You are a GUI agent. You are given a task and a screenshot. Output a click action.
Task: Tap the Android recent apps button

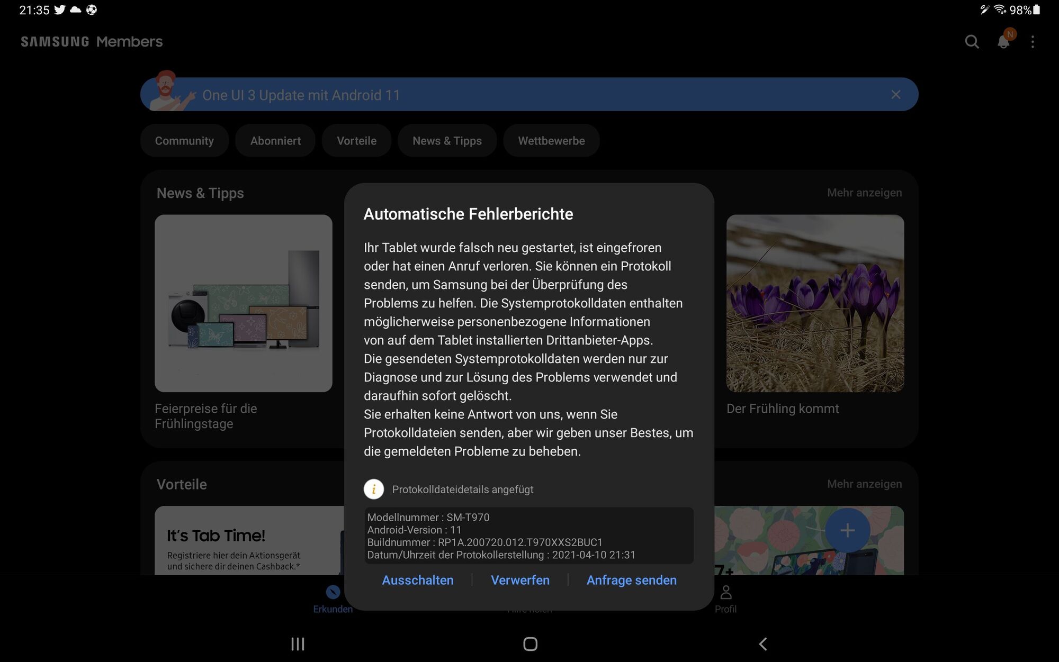pyautogui.click(x=298, y=644)
